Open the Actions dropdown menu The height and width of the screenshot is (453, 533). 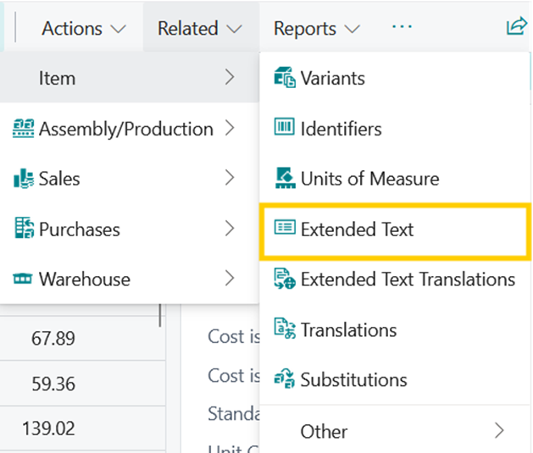[x=83, y=28]
